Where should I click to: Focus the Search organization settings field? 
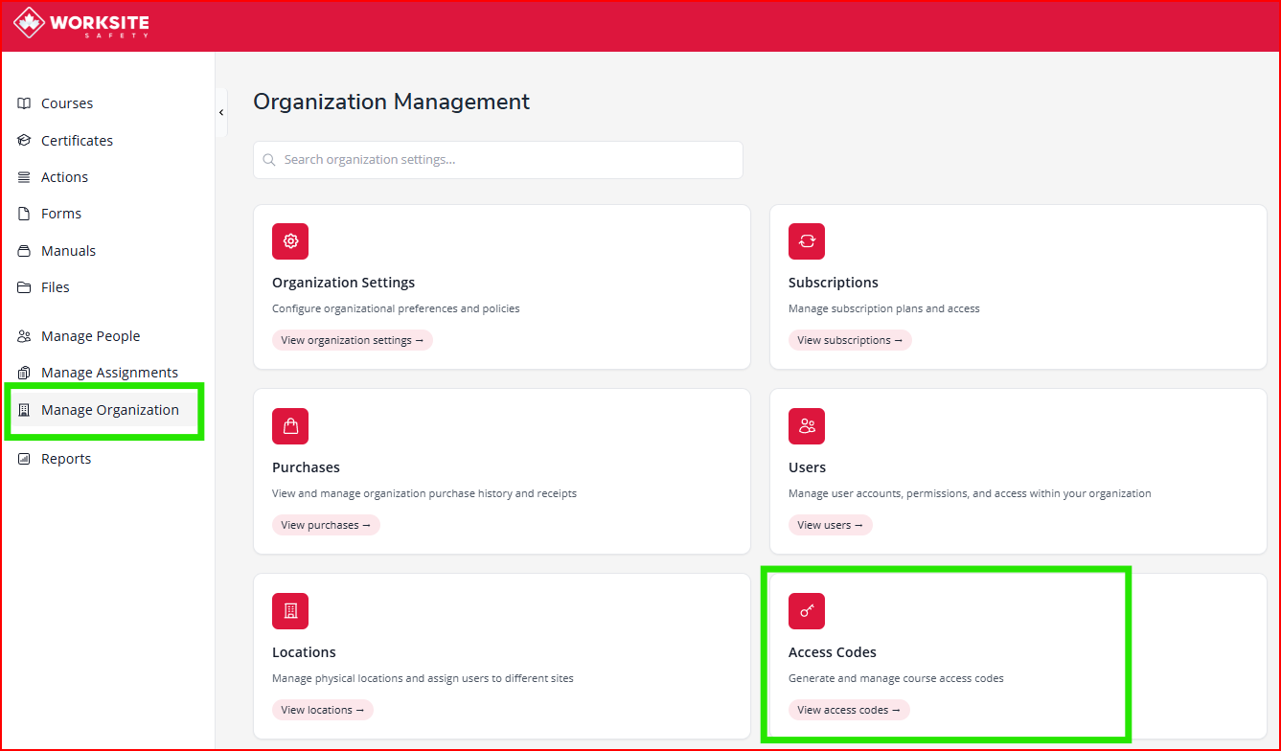[x=498, y=160]
